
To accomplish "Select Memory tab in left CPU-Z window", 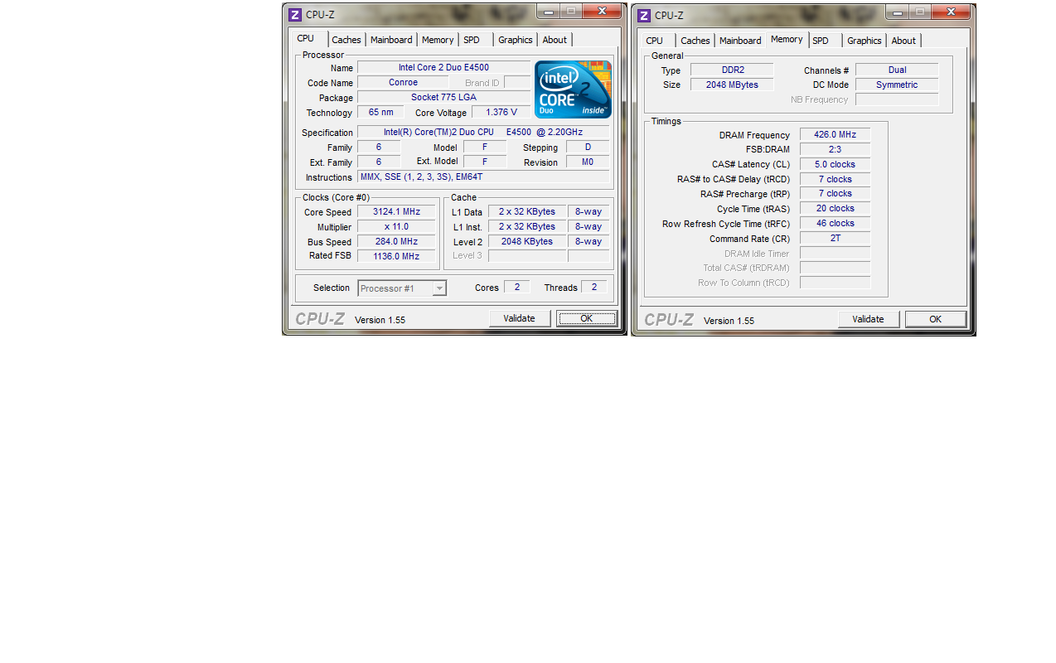I will tap(438, 40).
